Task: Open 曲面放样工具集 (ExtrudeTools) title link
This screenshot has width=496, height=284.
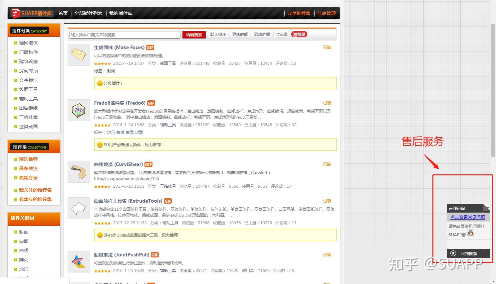Action: pyautogui.click(x=128, y=201)
